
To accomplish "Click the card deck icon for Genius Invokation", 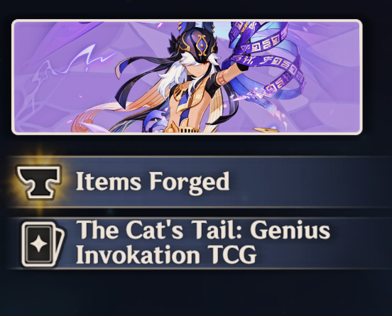I will click(x=43, y=244).
